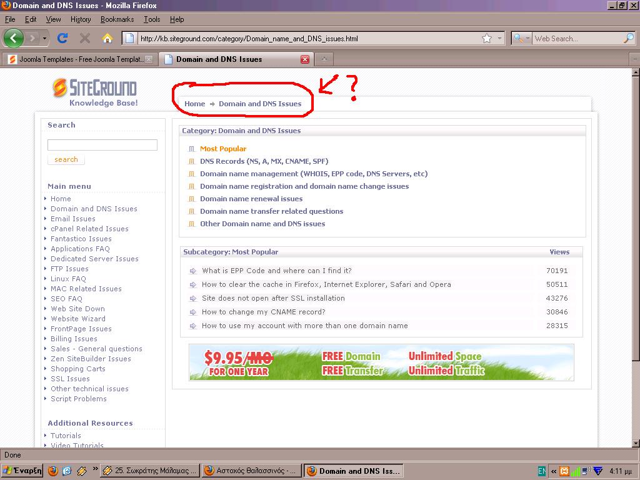
Task: Click the orange XAMPP tray icon
Action: (x=564, y=471)
